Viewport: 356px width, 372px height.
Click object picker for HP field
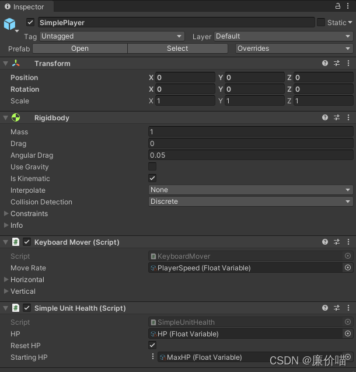347,333
